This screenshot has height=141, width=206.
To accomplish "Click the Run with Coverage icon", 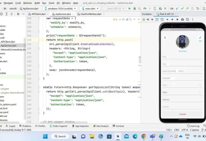I will click(140, 8).
